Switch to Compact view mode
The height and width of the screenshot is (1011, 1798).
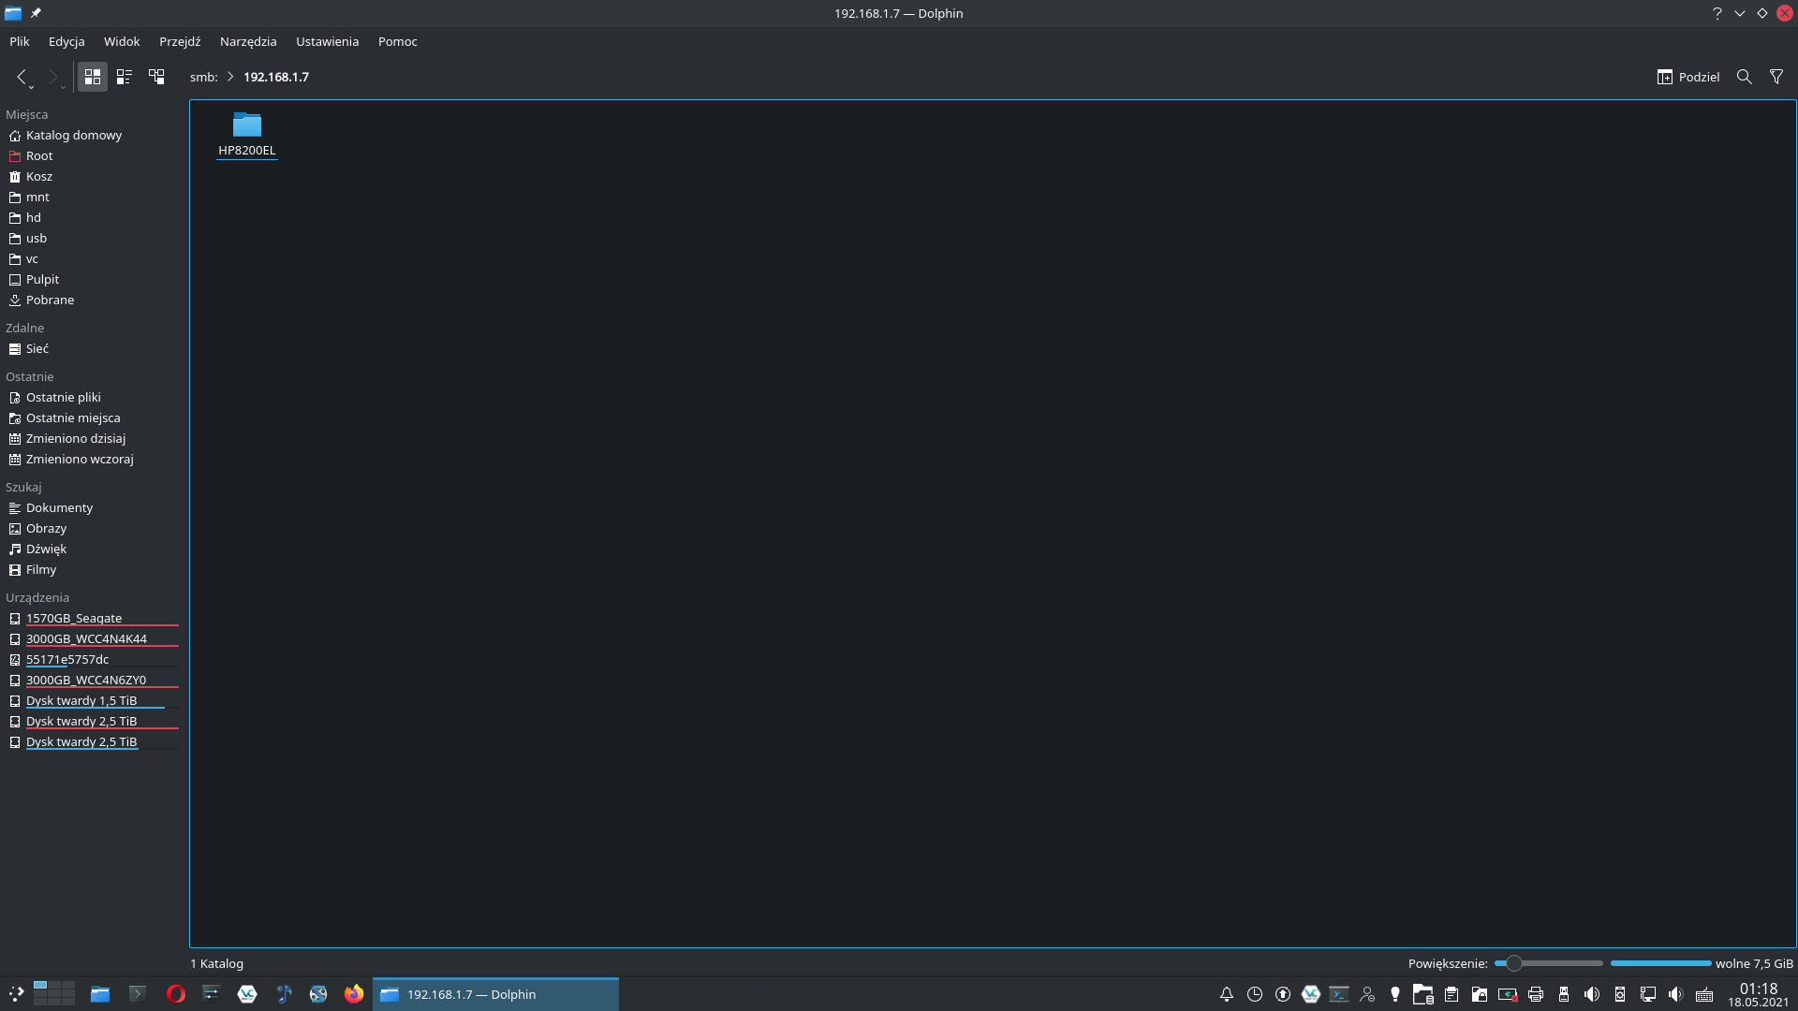125,77
